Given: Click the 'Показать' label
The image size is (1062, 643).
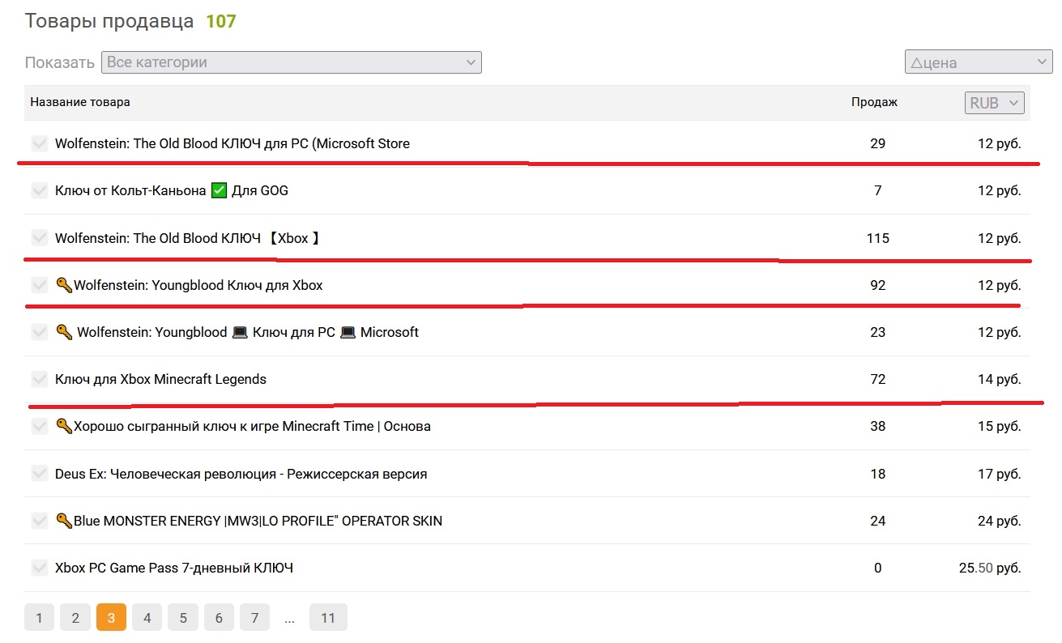Looking at the screenshot, I should click(60, 62).
